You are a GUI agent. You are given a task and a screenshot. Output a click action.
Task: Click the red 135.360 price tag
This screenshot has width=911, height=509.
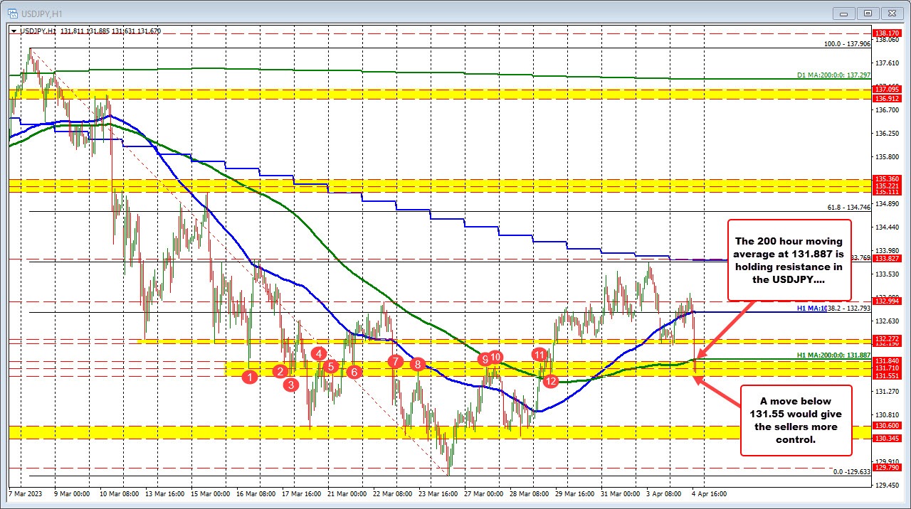click(888, 178)
